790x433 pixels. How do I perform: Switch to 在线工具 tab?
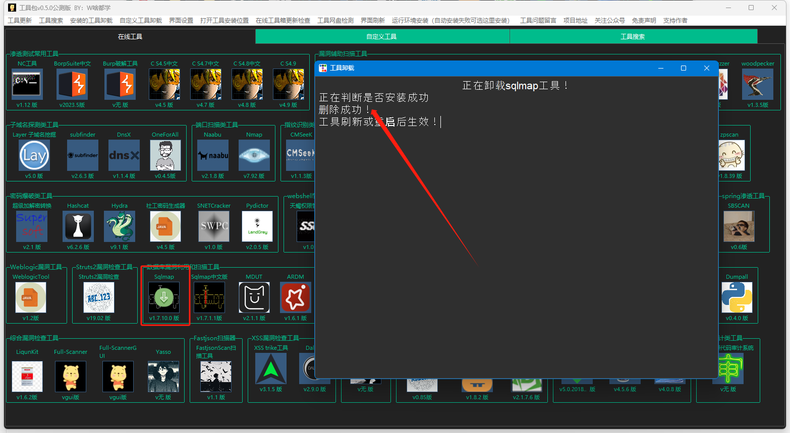tap(130, 36)
